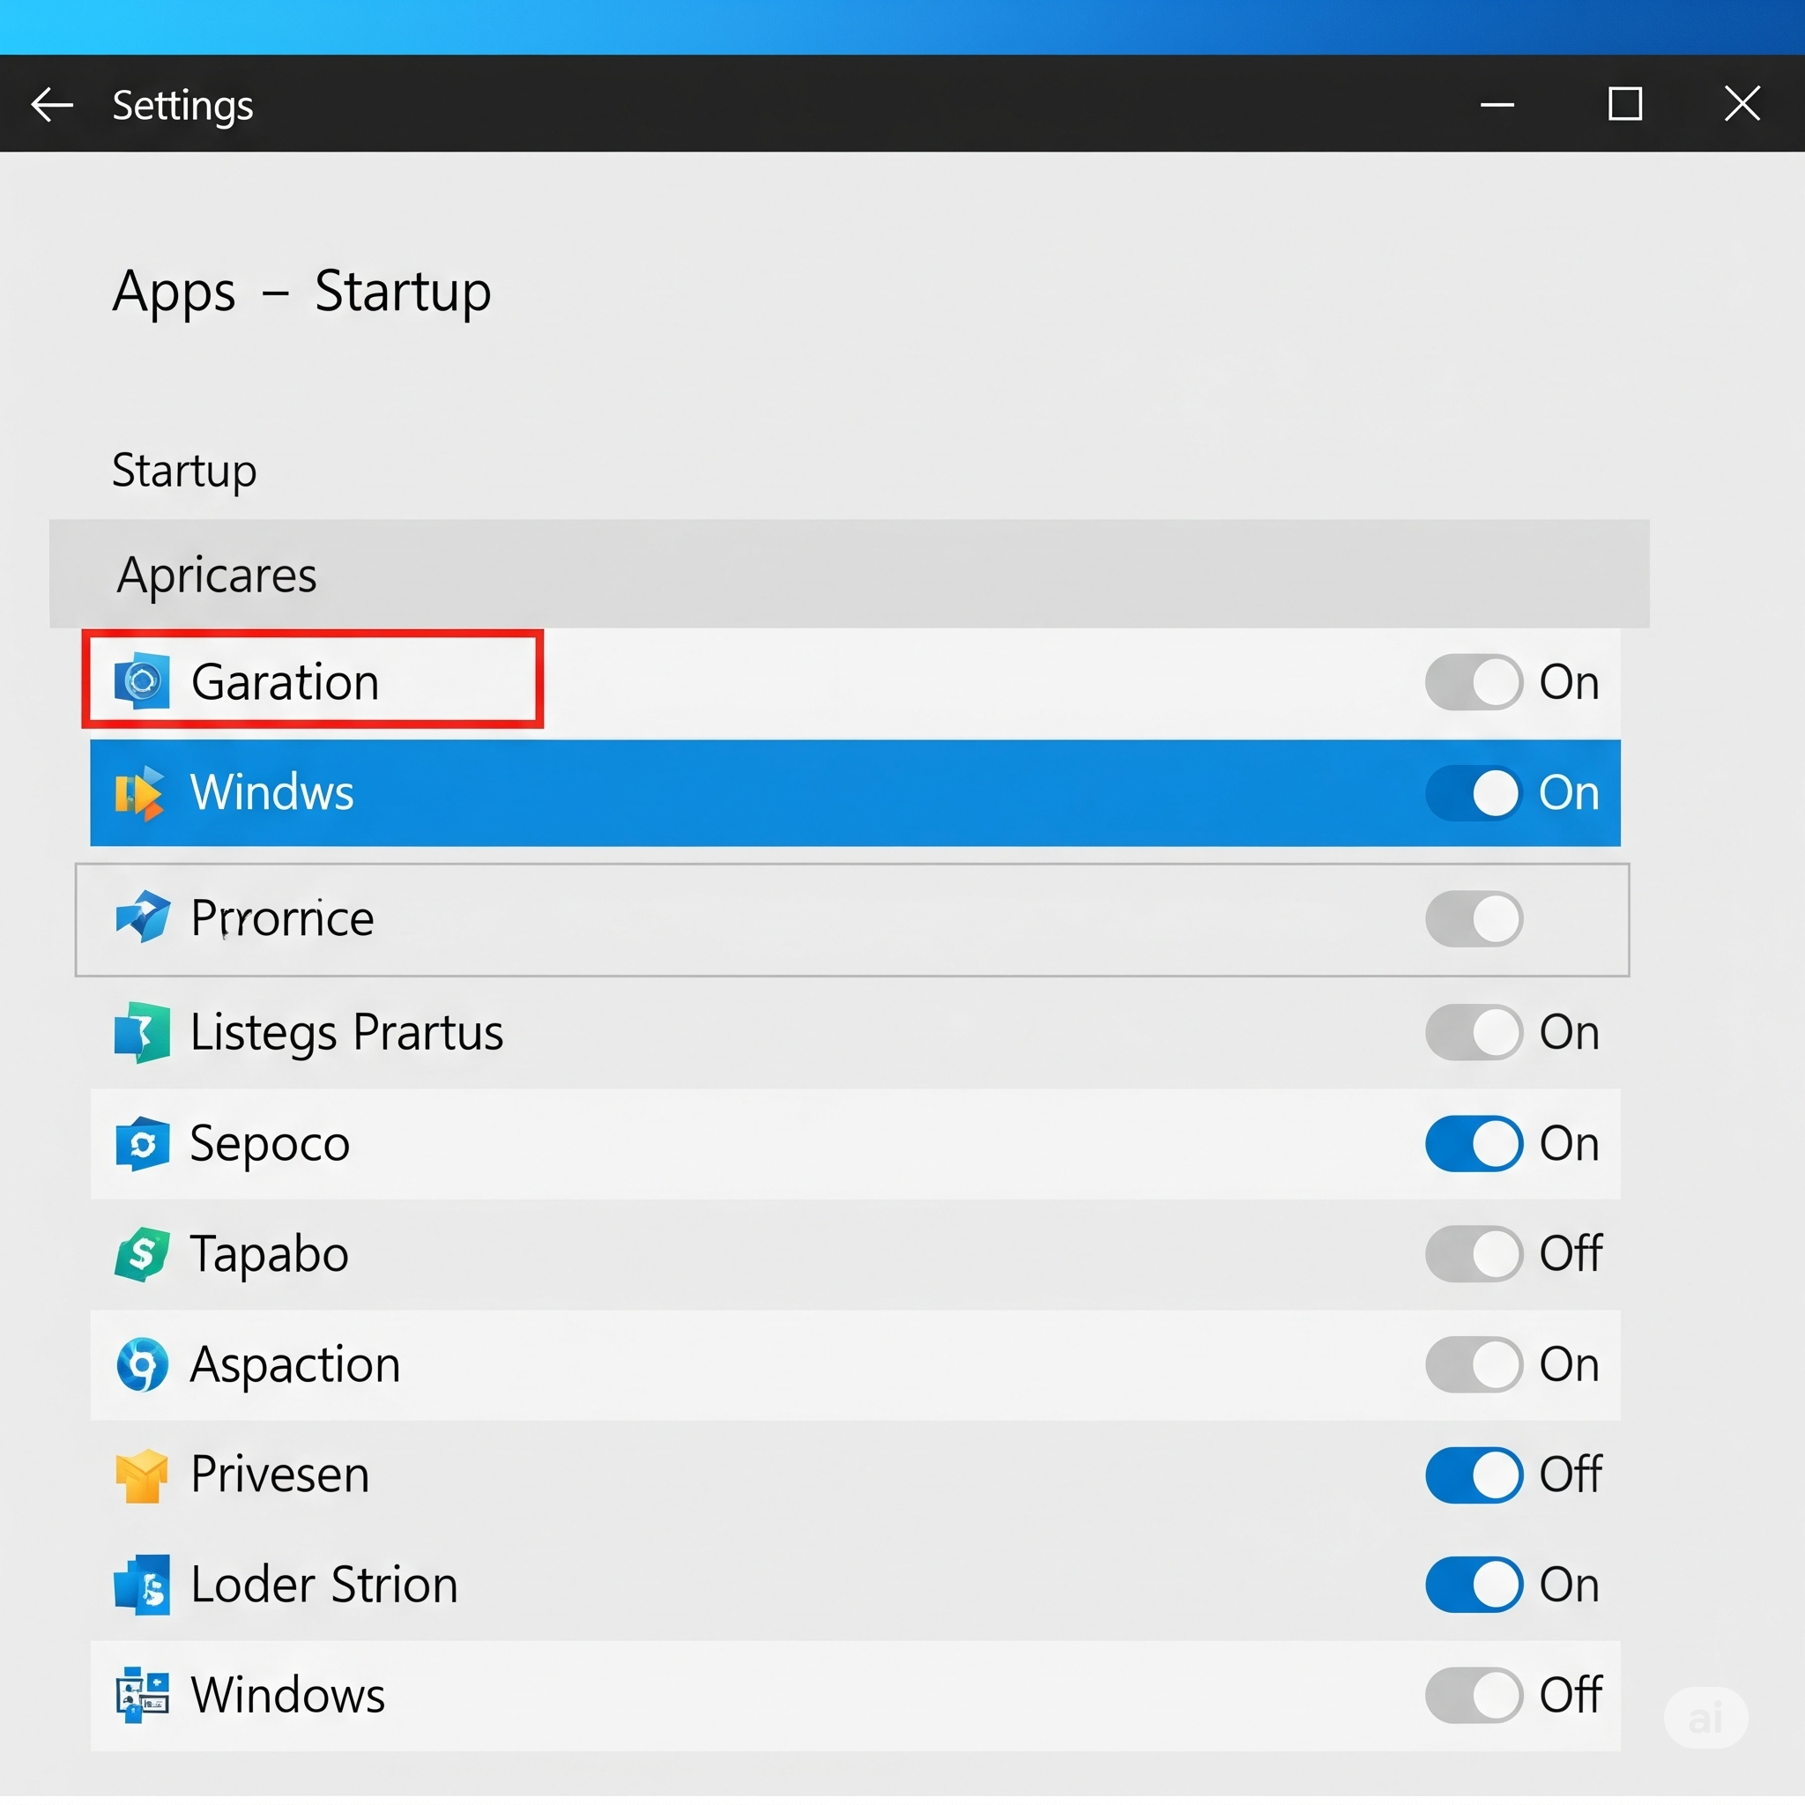Switch the Loder Strion toggle off

click(1474, 1586)
